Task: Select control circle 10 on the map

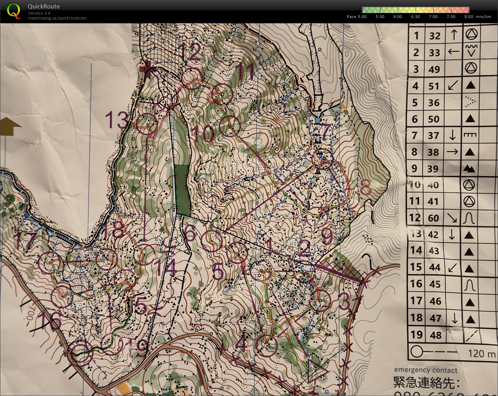Action: pyautogui.click(x=230, y=126)
